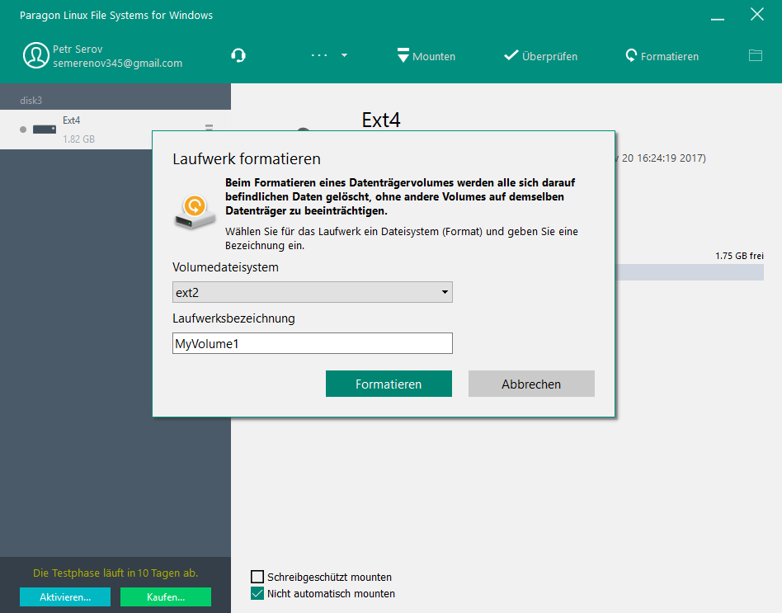Click Formatieren in the top toolbar
The width and height of the screenshot is (782, 613).
[662, 56]
